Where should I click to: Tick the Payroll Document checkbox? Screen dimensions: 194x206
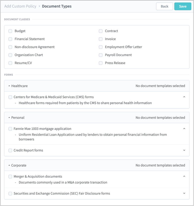pyautogui.click(x=101, y=55)
